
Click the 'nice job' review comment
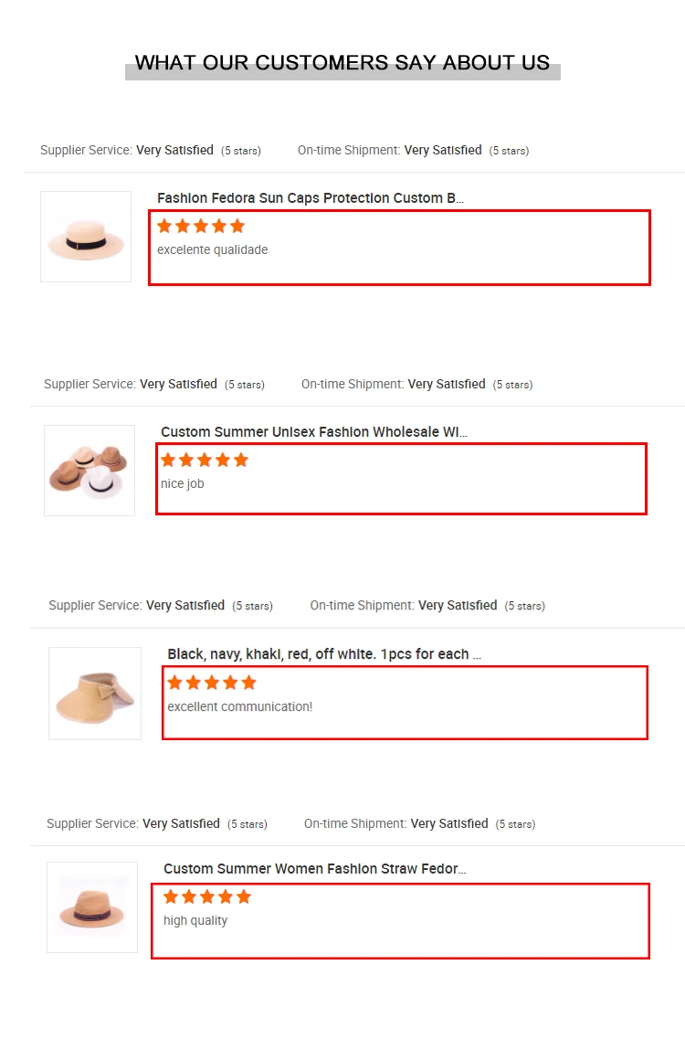coord(183,483)
